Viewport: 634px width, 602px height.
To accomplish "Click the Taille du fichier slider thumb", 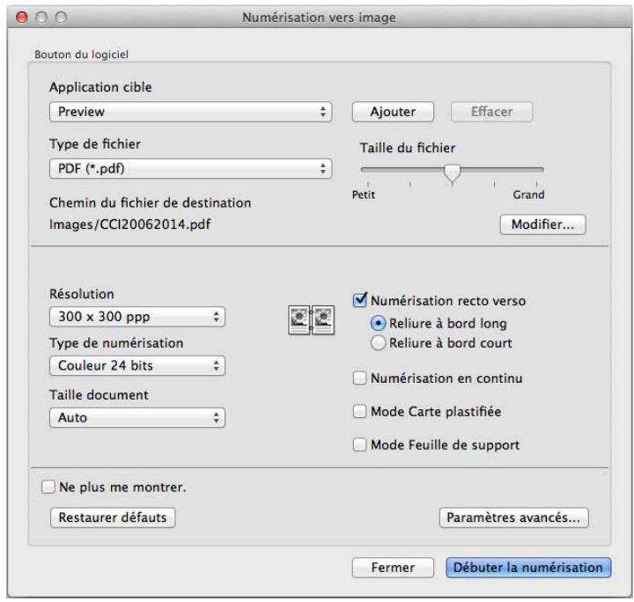I will [x=452, y=173].
